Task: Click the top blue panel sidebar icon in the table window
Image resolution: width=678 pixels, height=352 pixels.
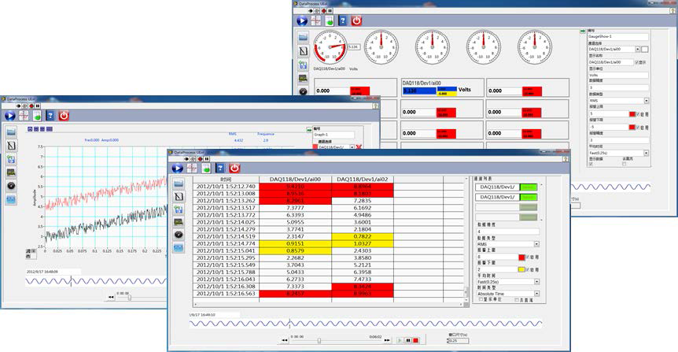Action: point(179,183)
